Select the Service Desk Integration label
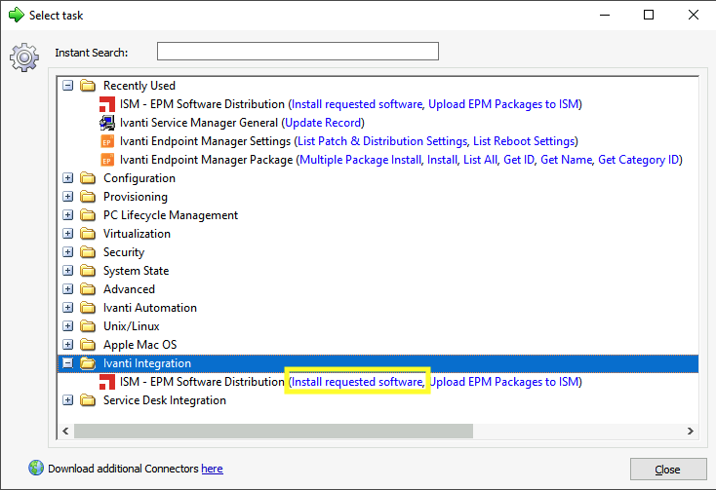 click(x=165, y=400)
